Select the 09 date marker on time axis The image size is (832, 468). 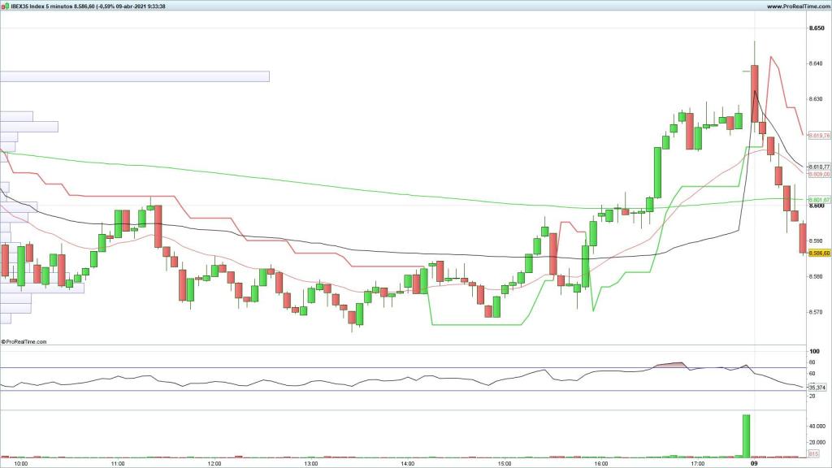(x=753, y=464)
